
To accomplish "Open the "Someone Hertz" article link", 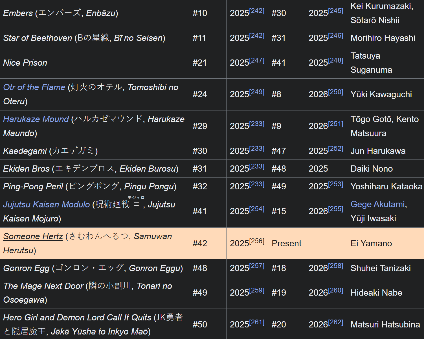I will (x=33, y=236).
